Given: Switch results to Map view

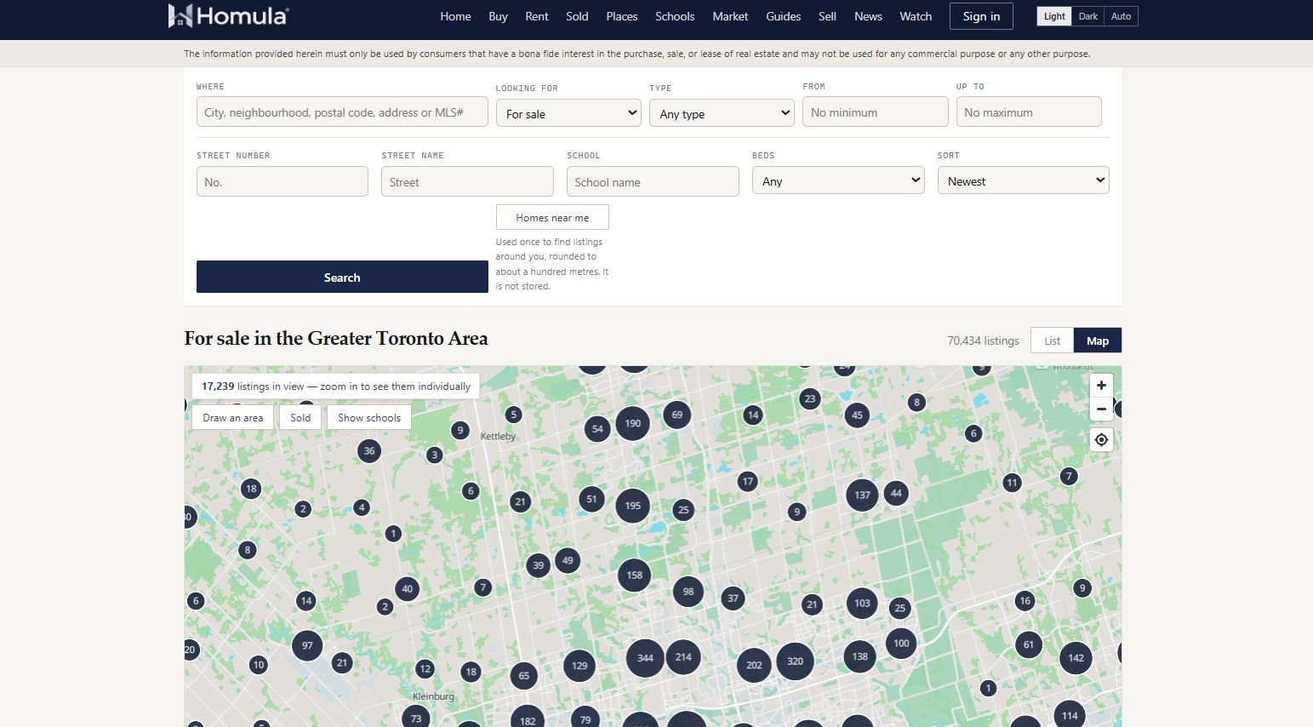Looking at the screenshot, I should (1098, 341).
